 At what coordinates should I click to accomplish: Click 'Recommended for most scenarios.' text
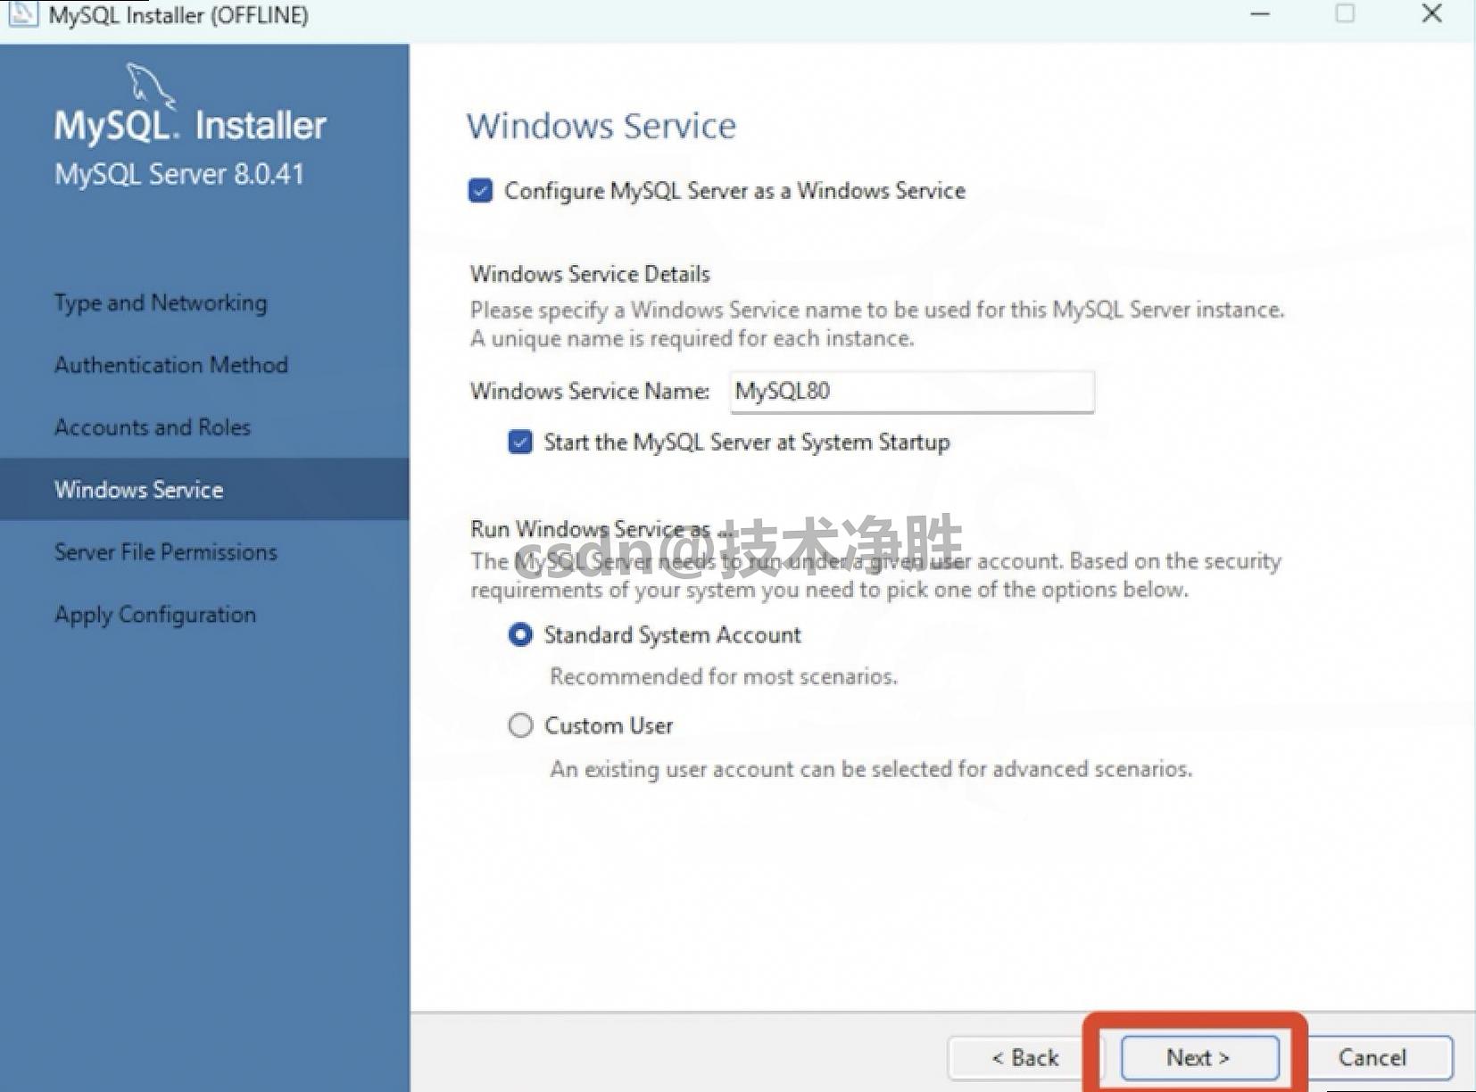click(724, 676)
